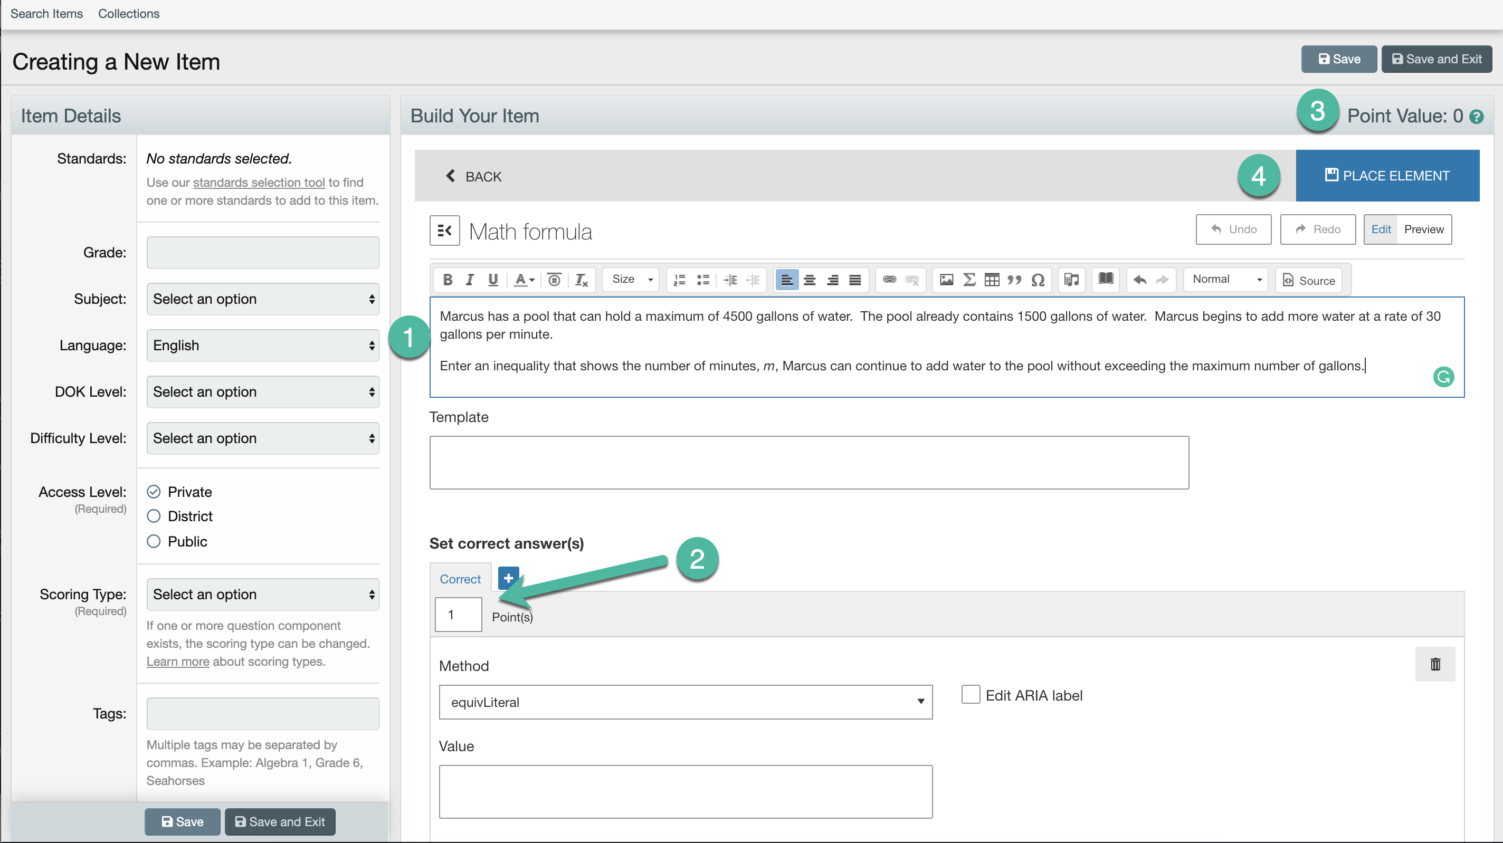Open the math formula sigma icon

tap(969, 280)
